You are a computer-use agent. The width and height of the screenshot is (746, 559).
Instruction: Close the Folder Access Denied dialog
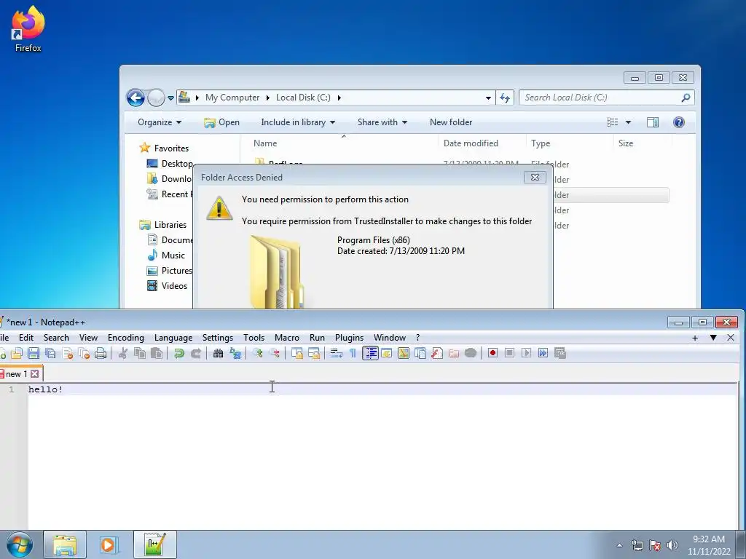535,178
